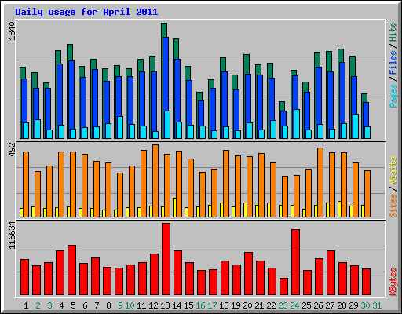The image size is (402, 314).
Task: Pick day label '21' on the x-axis
Action: [259, 305]
